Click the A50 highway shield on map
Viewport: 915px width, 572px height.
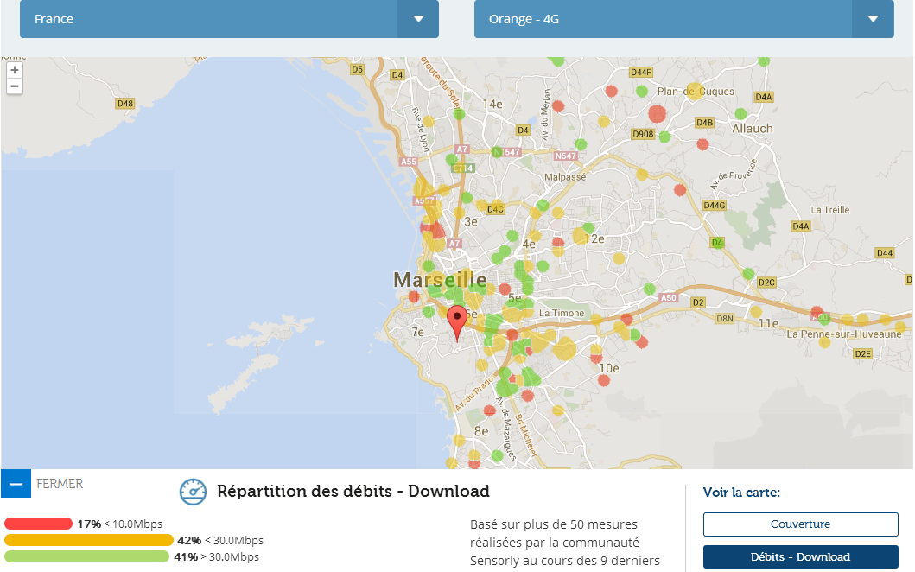(x=669, y=298)
